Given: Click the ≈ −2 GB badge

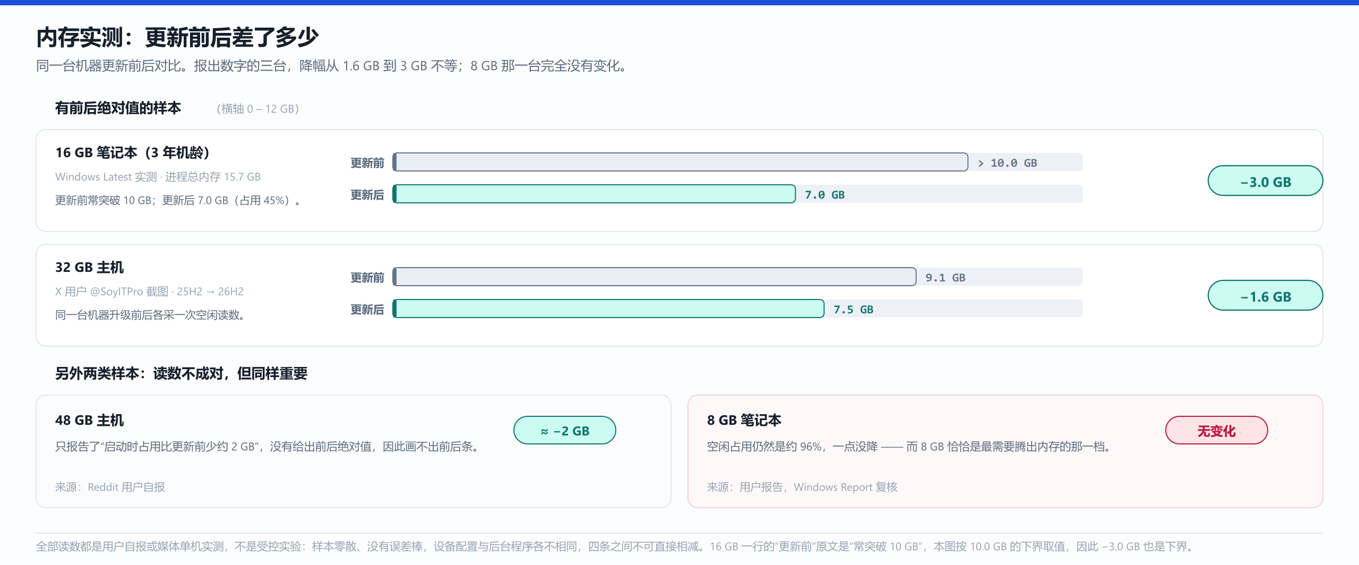Looking at the screenshot, I should (x=565, y=431).
